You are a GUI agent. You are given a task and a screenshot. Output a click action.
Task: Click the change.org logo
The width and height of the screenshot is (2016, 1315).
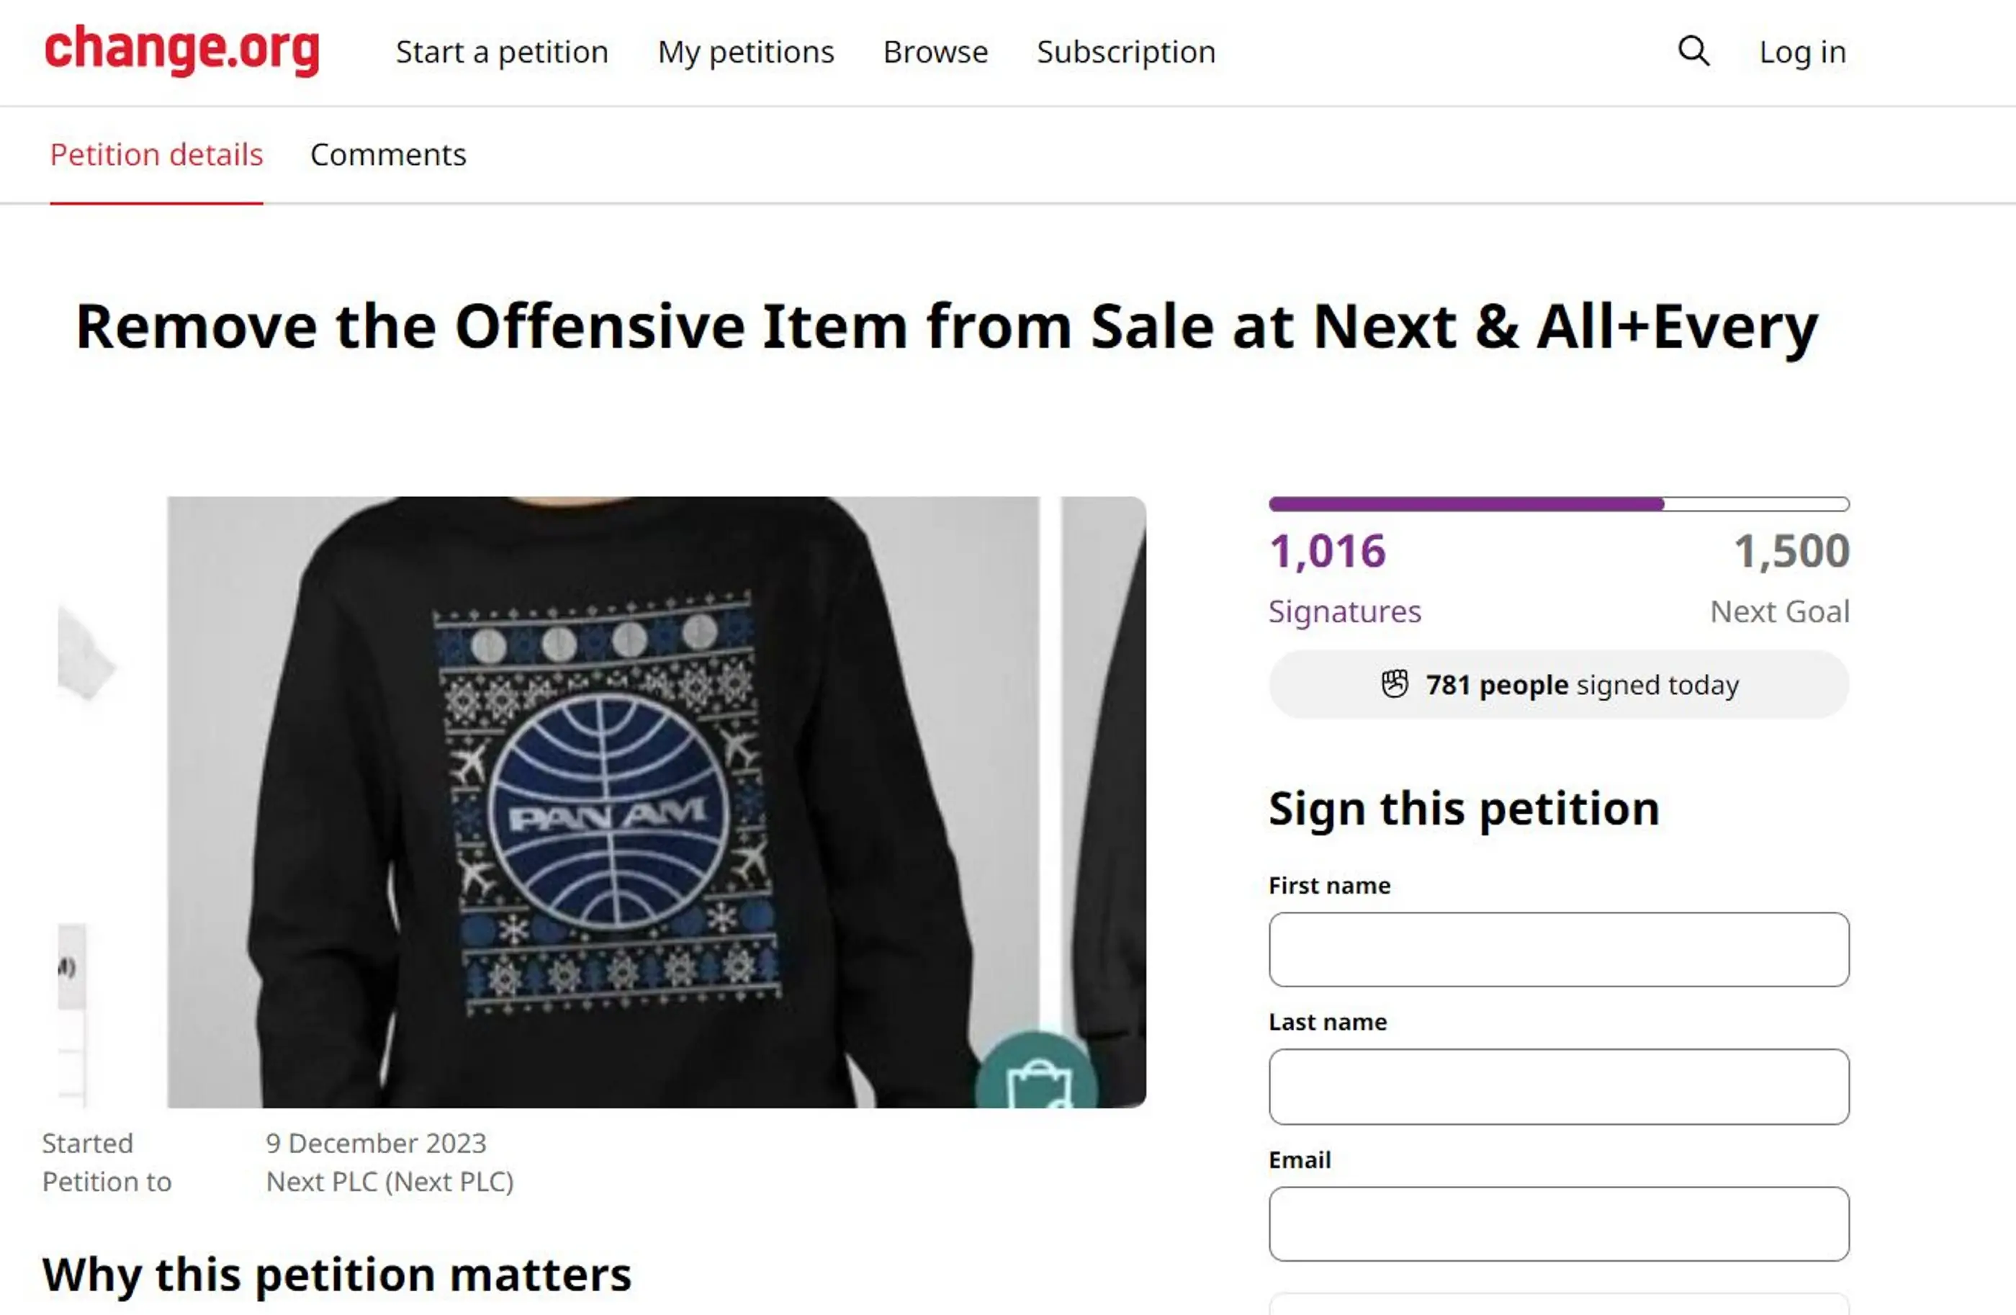pyautogui.click(x=181, y=52)
